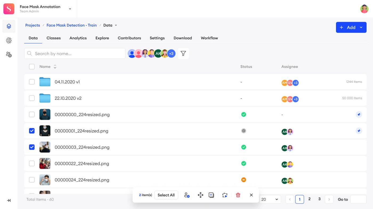Click assignee avatars on 04.11.2020 v1 row

(290, 83)
